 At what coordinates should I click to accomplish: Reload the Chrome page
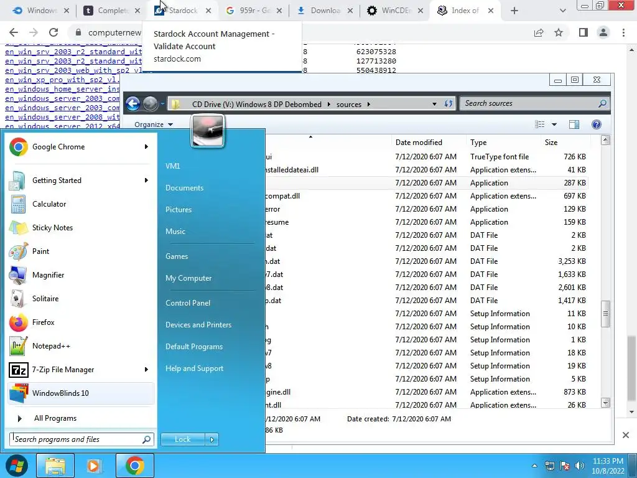click(x=53, y=32)
